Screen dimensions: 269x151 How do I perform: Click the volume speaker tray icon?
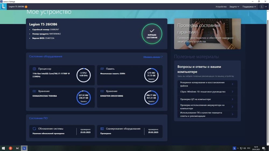245,148
